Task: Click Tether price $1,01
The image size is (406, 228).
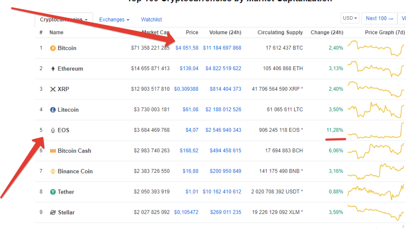Action: click(192, 192)
